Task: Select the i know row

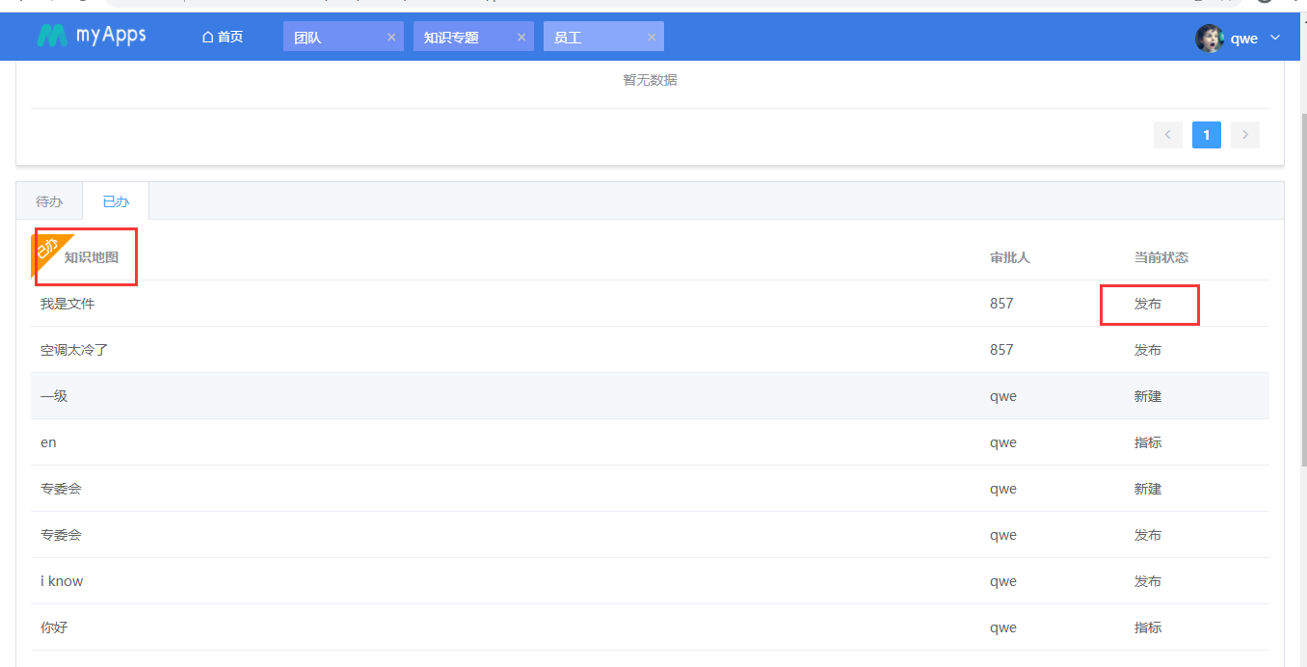Action: (62, 581)
